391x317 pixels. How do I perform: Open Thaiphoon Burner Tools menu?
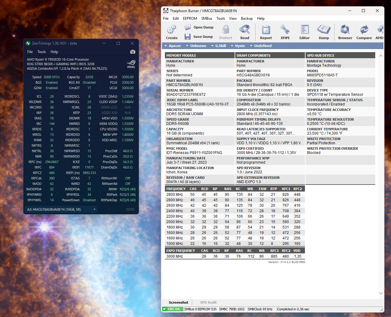pos(221,18)
